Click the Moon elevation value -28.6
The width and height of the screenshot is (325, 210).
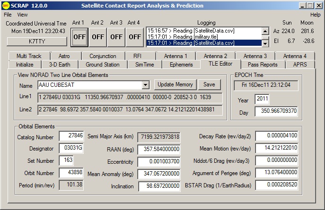pos(308,41)
